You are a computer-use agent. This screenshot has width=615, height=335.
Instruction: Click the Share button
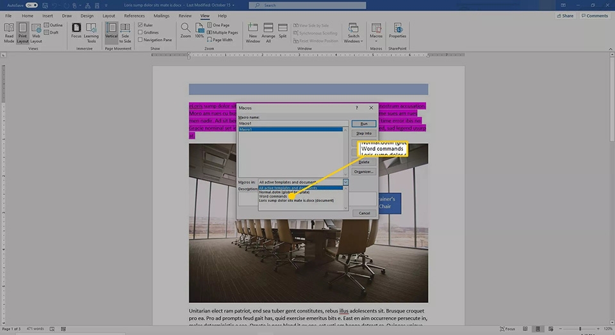coord(565,15)
